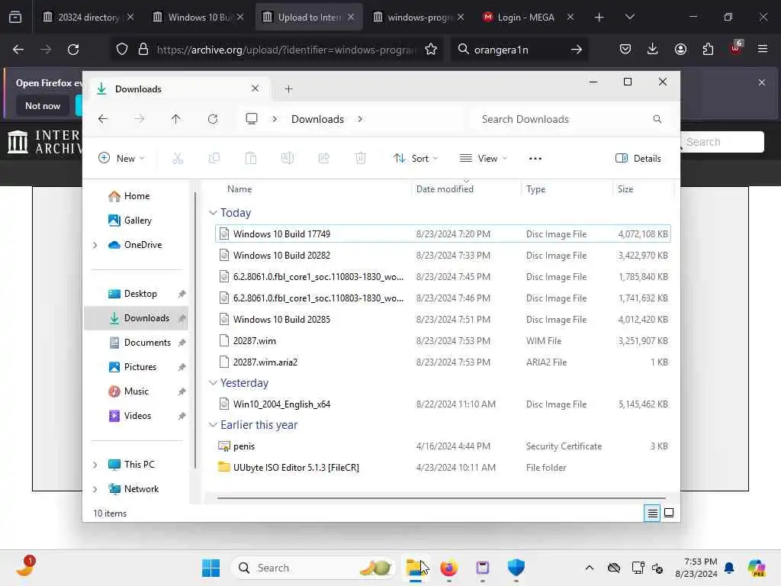Open the New item dropdown
This screenshot has height=586, width=781.
pyautogui.click(x=121, y=159)
